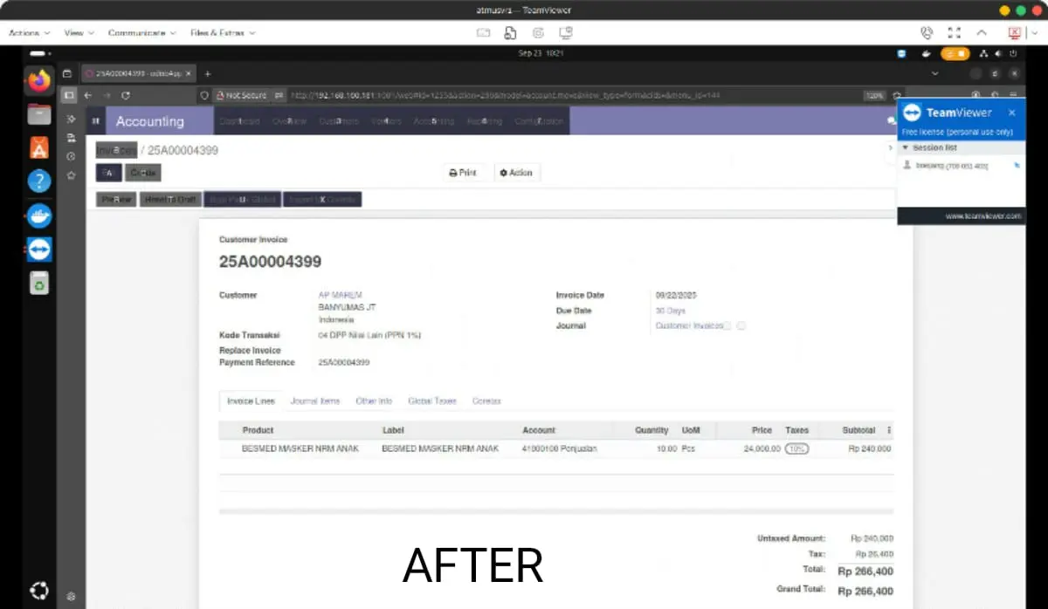Open Docker Desktop from the dock

pyautogui.click(x=39, y=215)
